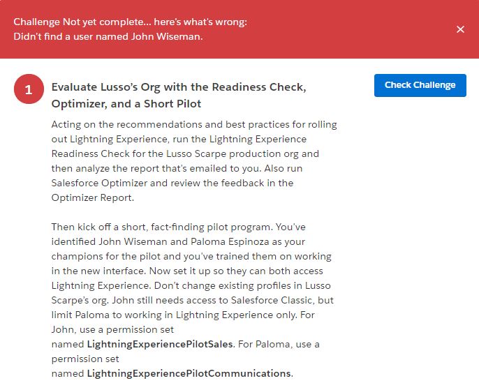Click the 'Challenge Not yet complete' message
The image size is (479, 390).
point(130,22)
